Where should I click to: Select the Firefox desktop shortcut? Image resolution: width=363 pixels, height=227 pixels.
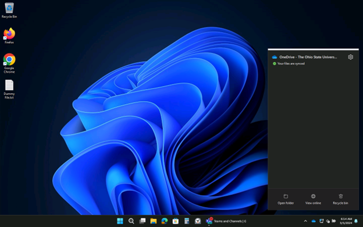9,36
